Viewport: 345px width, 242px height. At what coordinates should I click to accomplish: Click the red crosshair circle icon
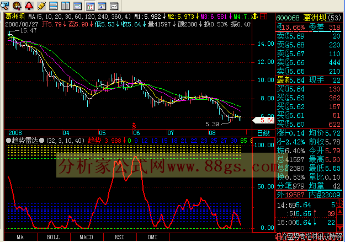340,204
